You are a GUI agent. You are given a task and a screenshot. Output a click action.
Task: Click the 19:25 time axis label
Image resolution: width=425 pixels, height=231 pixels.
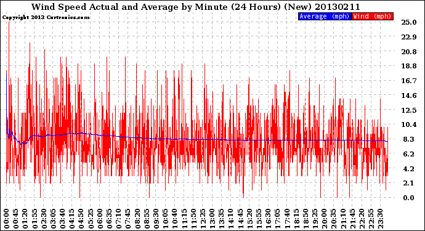pyautogui.click(x=315, y=218)
